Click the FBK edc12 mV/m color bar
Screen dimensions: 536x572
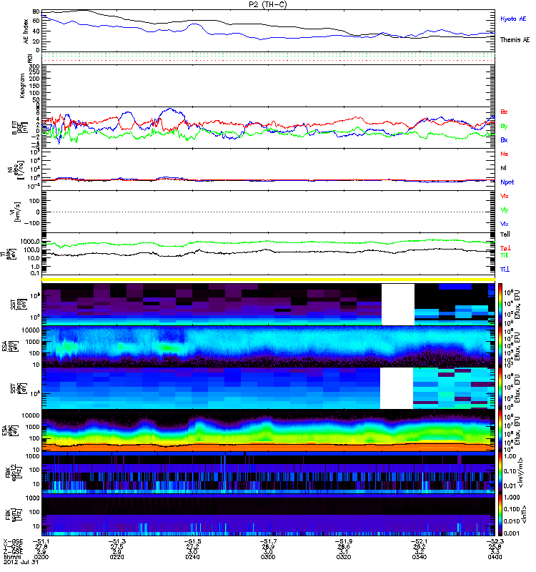(x=500, y=473)
